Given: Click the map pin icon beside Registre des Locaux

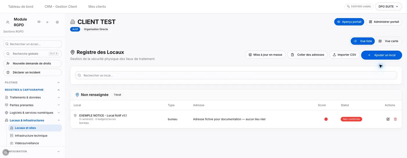Looking at the screenshot, I should click(x=73, y=52).
